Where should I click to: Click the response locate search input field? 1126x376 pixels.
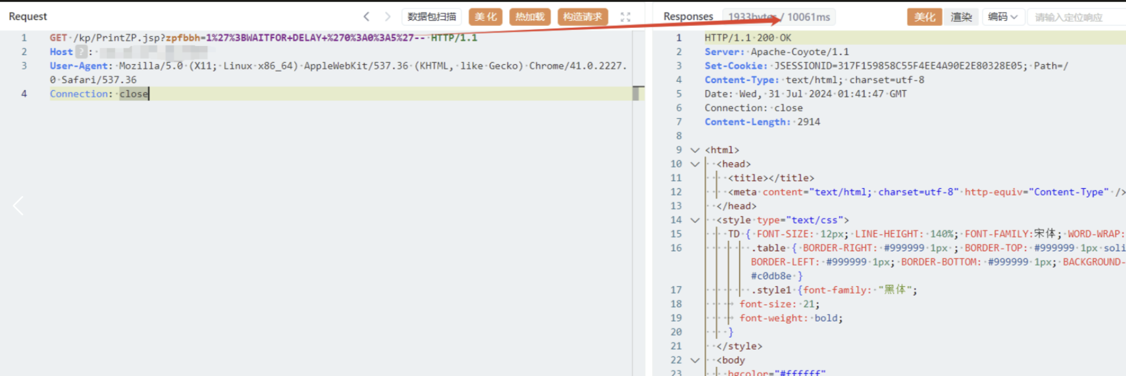click(x=1075, y=18)
